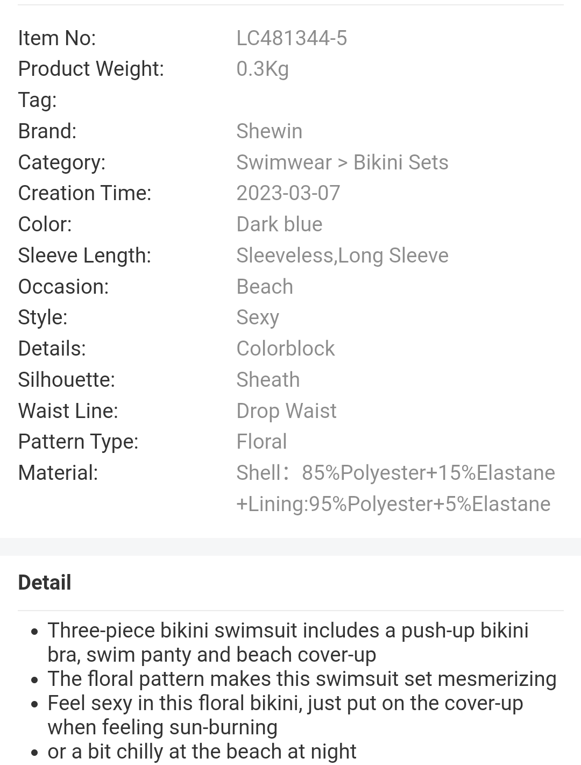Click the Floral pattern type value
Viewport: 581px width, 765px height.
(x=261, y=442)
